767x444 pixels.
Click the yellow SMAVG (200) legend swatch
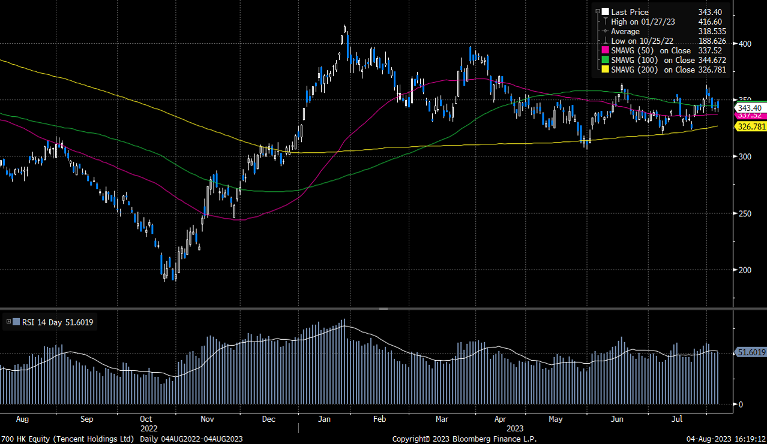604,69
